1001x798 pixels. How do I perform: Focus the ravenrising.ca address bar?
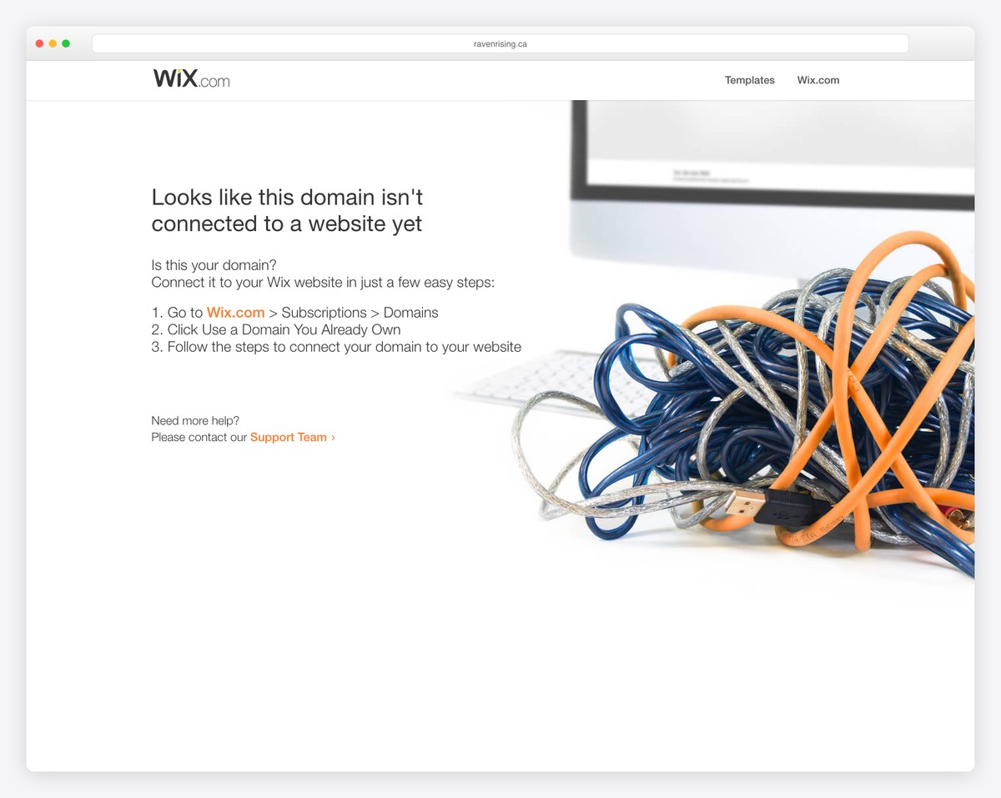tap(500, 43)
